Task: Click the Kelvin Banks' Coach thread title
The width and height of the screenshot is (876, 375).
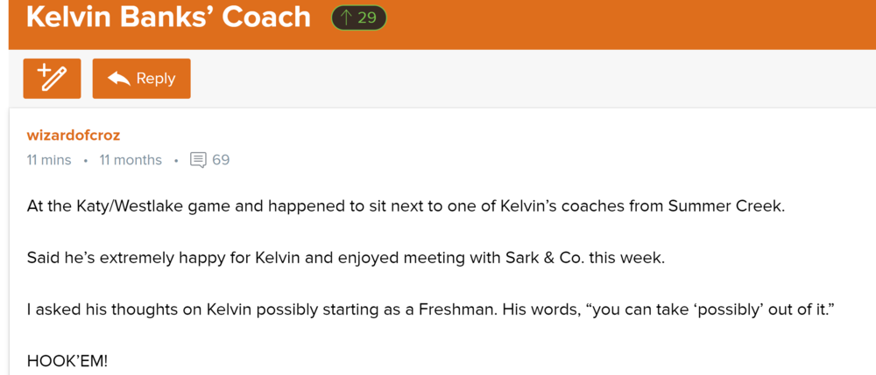Action: point(168,17)
